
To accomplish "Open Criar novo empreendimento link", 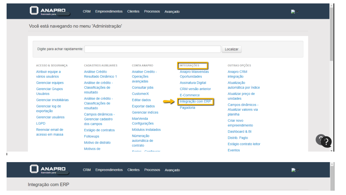I will click(x=240, y=123).
